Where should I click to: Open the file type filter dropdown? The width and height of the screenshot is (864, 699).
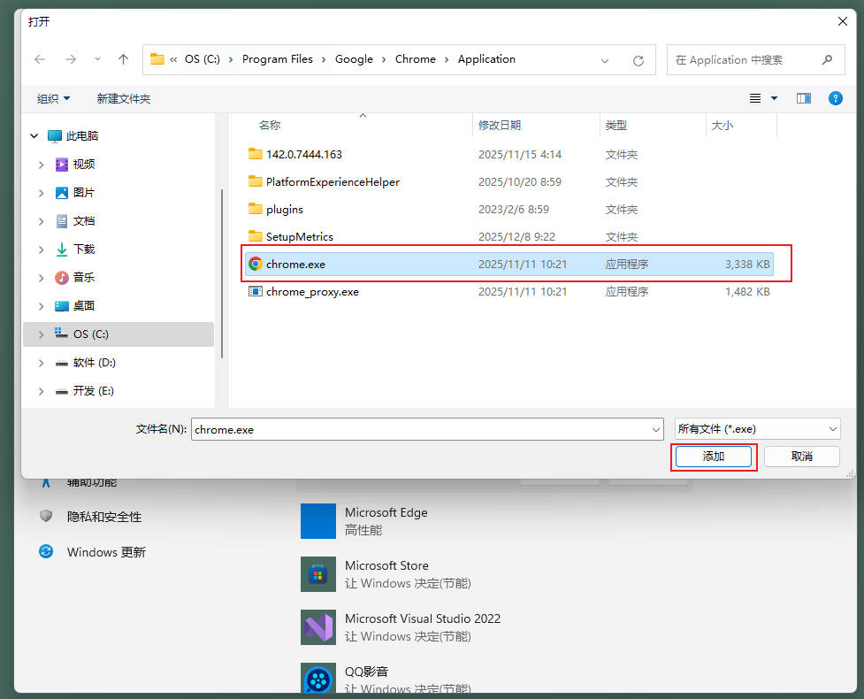click(757, 429)
